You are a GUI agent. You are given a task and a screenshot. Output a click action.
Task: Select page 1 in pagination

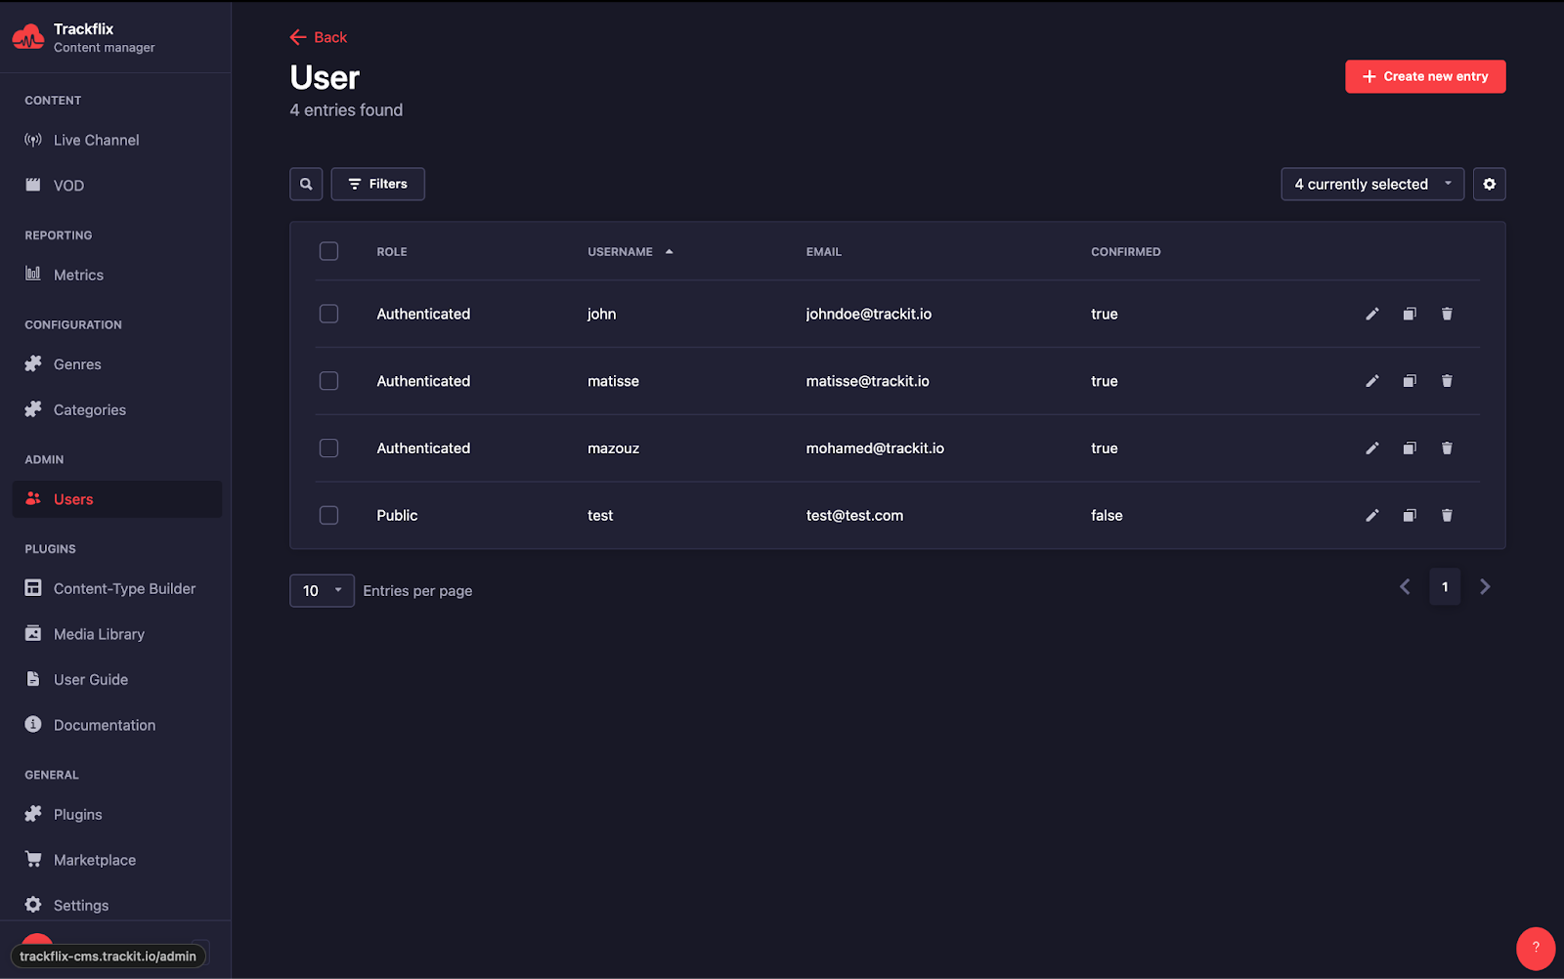[1445, 587]
